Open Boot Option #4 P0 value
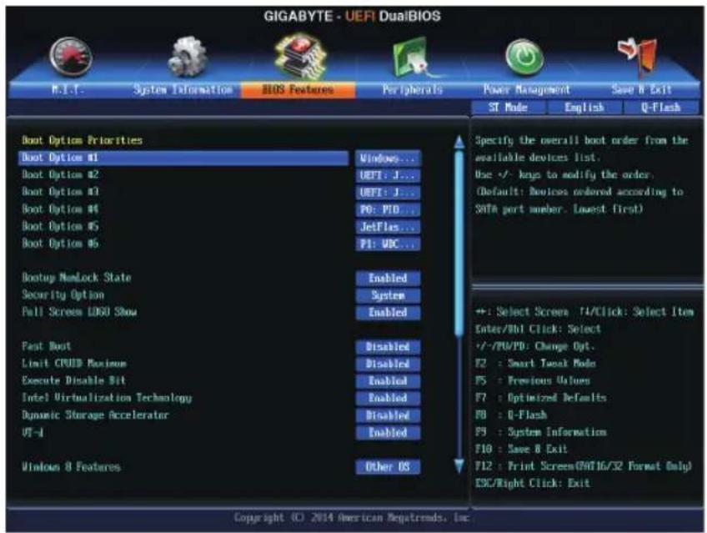This screenshot has width=707, height=533. pos(388,209)
